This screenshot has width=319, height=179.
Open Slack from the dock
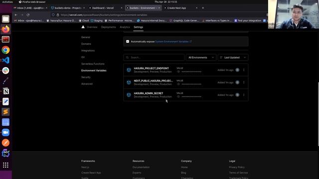[x=5, y=71]
